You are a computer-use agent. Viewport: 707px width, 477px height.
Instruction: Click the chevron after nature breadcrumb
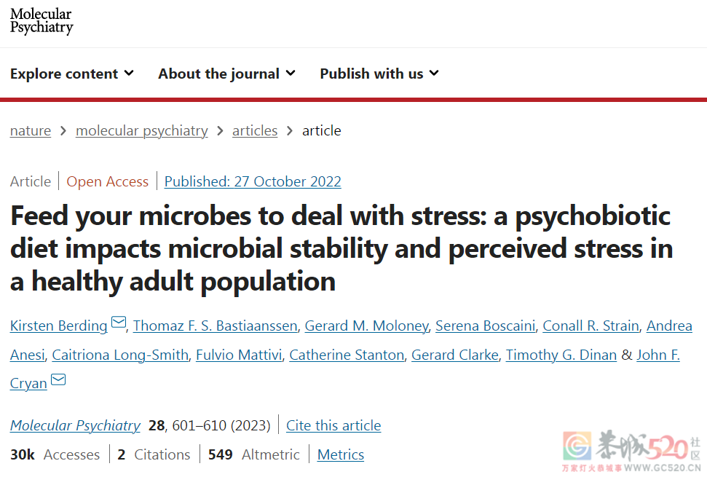click(x=63, y=131)
